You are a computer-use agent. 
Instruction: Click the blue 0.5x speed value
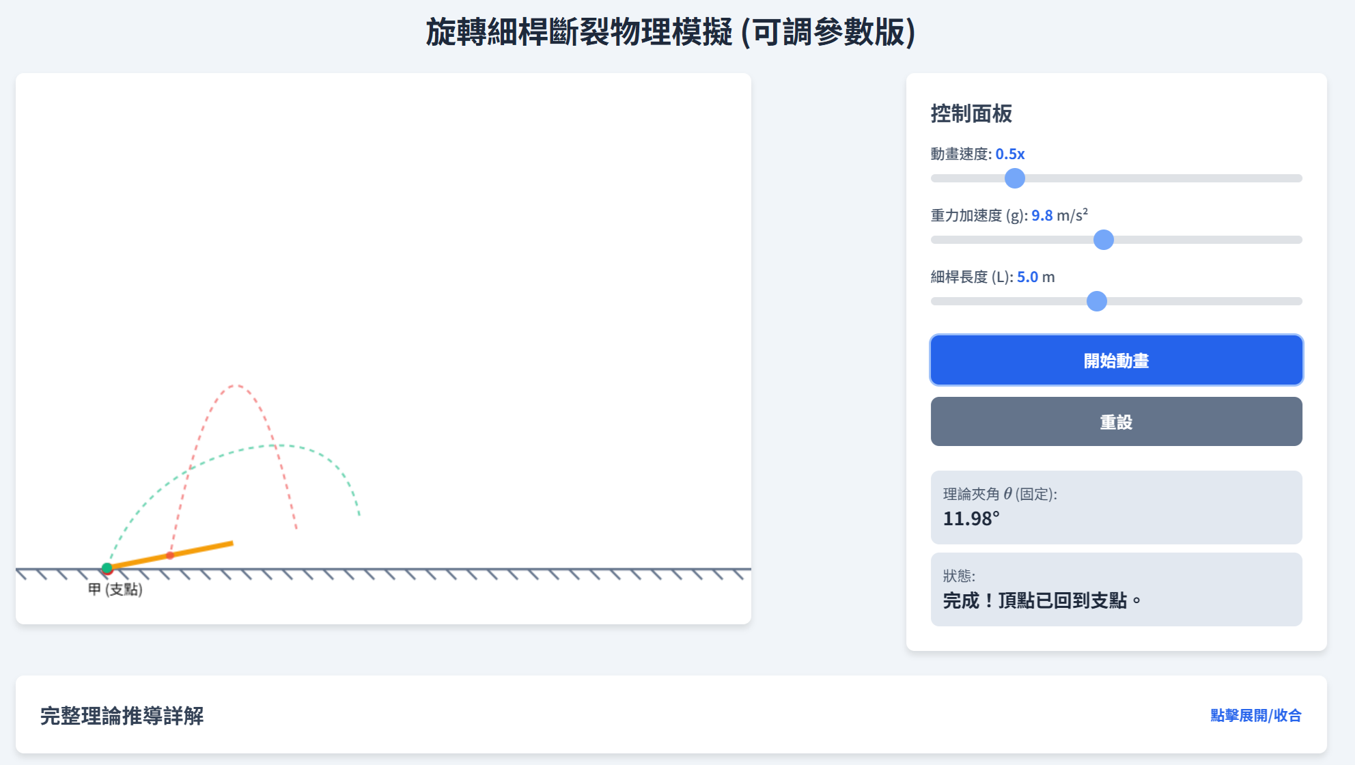pyautogui.click(x=1009, y=154)
